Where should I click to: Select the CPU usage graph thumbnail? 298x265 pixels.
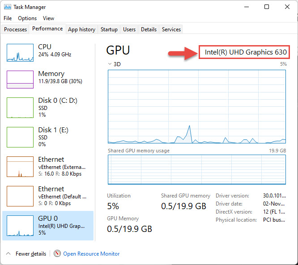[x=20, y=53]
